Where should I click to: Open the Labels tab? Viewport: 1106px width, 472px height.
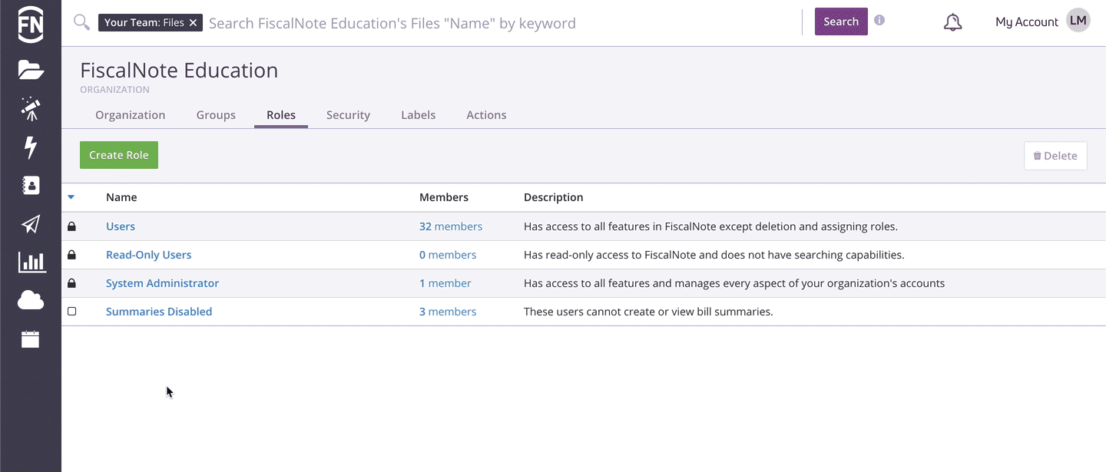tap(418, 115)
